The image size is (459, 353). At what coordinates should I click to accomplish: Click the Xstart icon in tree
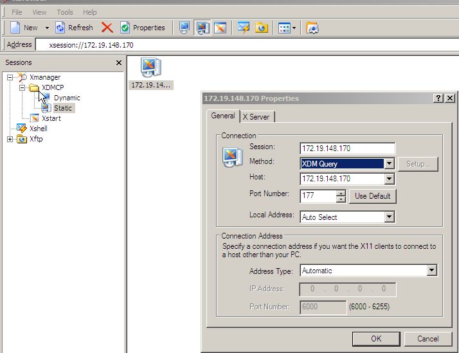pos(35,118)
